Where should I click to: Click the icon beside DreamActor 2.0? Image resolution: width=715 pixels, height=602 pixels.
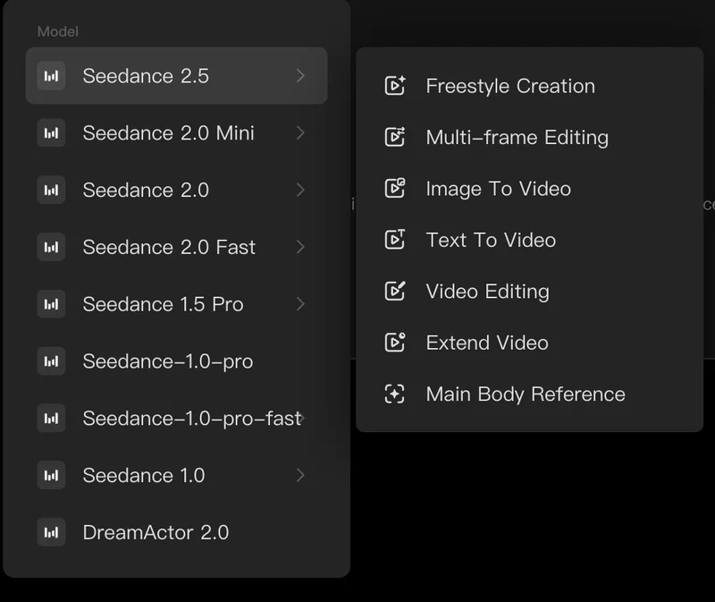click(x=51, y=532)
